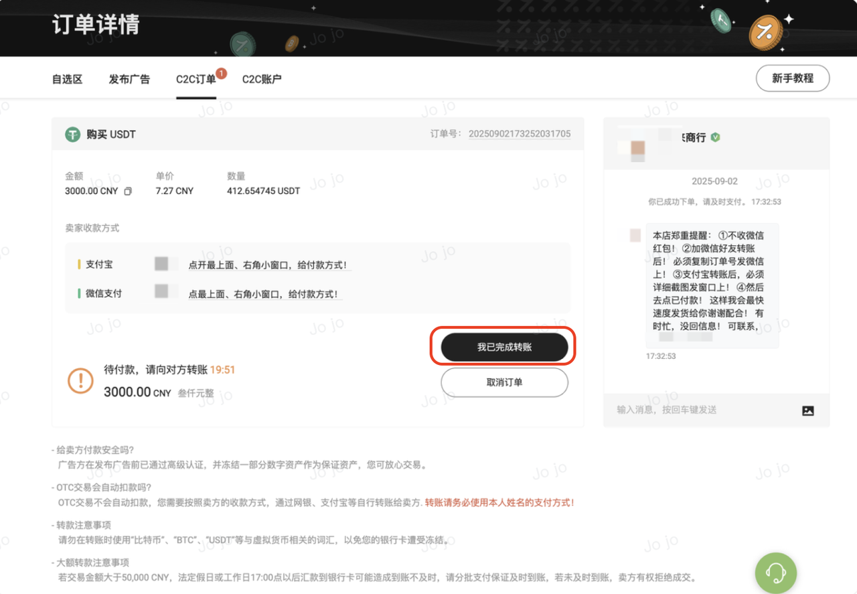The height and width of the screenshot is (594, 857).
Task: Go to the C2C账户 tab
Action: (x=262, y=79)
